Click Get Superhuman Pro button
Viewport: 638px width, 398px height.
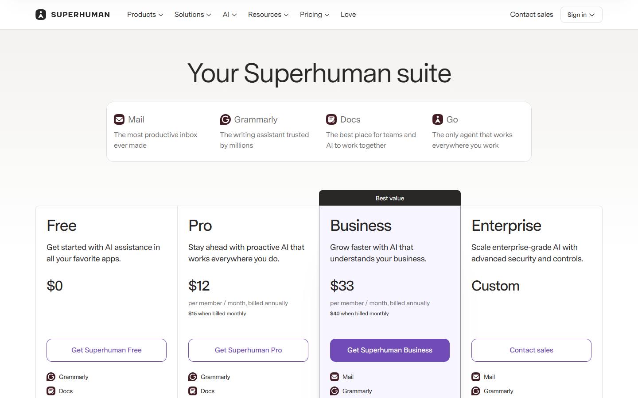pyautogui.click(x=248, y=350)
